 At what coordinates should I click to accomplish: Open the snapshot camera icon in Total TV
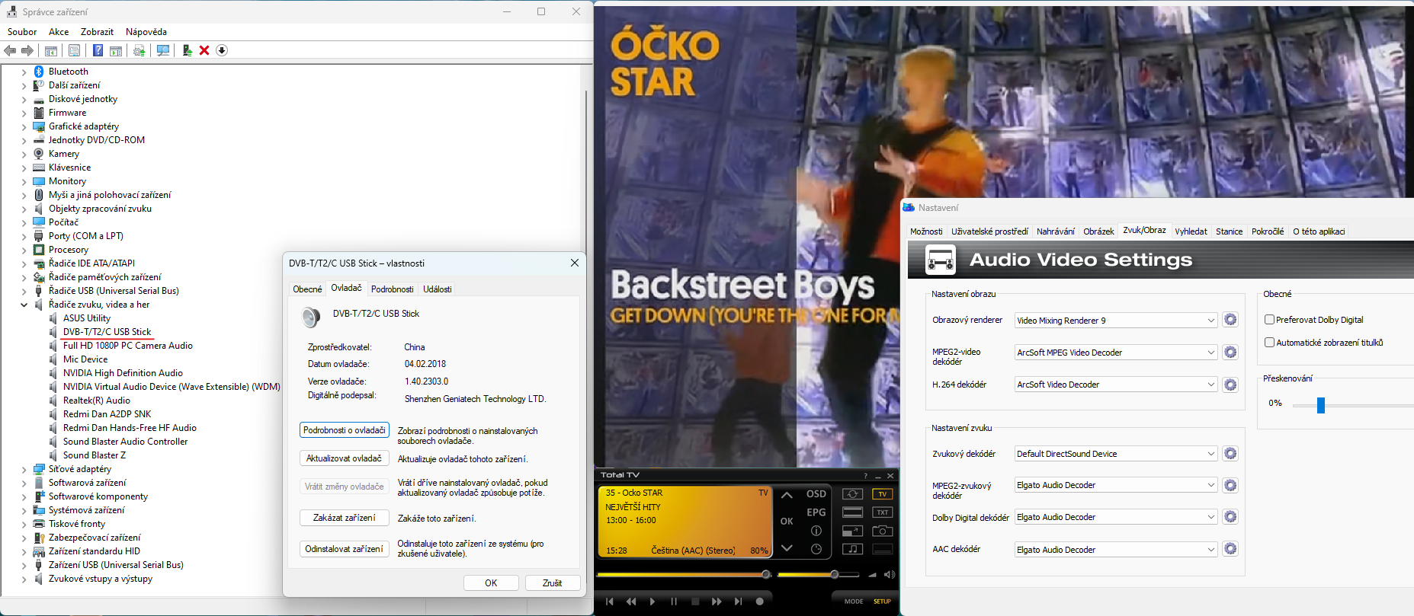882,531
